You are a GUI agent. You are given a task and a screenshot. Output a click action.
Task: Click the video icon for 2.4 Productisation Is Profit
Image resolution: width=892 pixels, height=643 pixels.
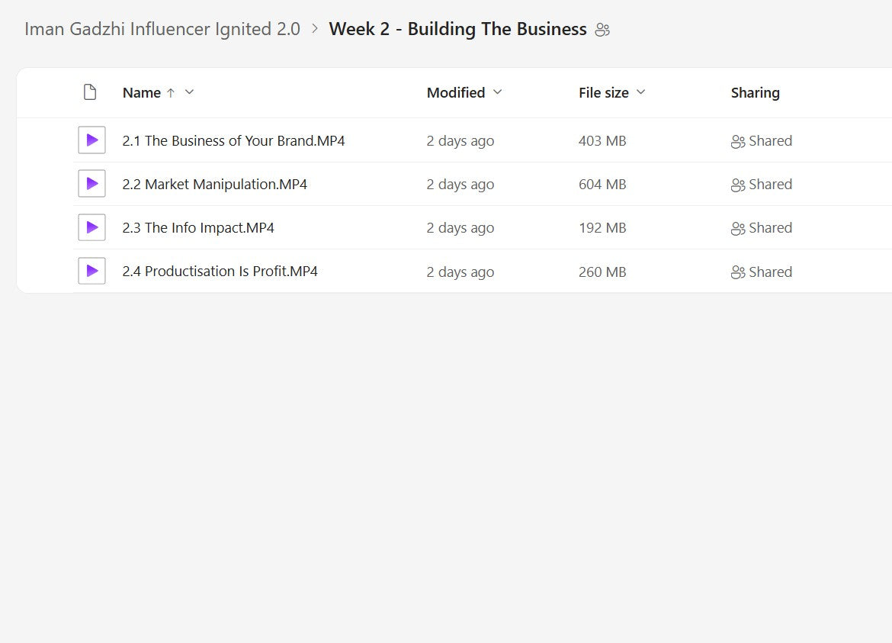(x=91, y=271)
